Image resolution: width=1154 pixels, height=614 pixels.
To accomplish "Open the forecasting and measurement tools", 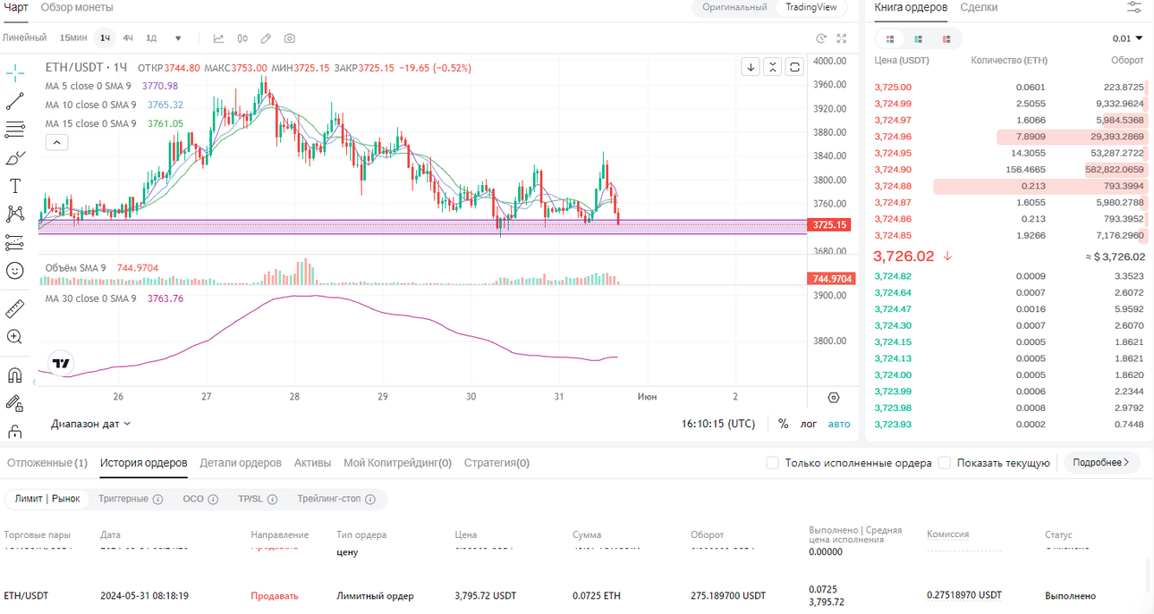I will pyautogui.click(x=15, y=242).
